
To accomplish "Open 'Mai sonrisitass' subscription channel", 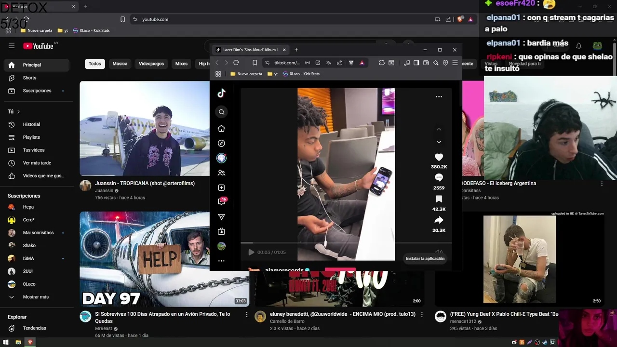I will tap(36, 233).
